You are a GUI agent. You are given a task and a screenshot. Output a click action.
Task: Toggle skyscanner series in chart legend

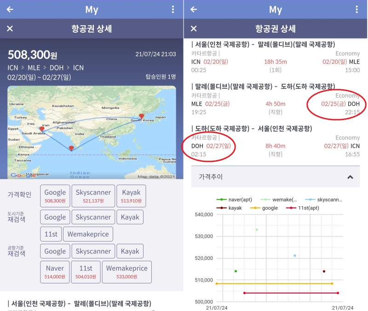click(324, 200)
